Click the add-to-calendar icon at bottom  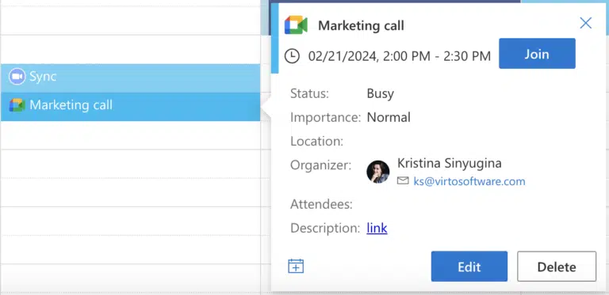[x=296, y=266]
